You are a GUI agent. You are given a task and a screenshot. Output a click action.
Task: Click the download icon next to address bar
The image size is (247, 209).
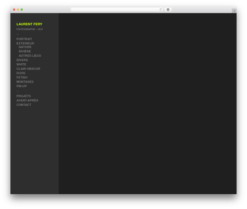pyautogui.click(x=168, y=10)
